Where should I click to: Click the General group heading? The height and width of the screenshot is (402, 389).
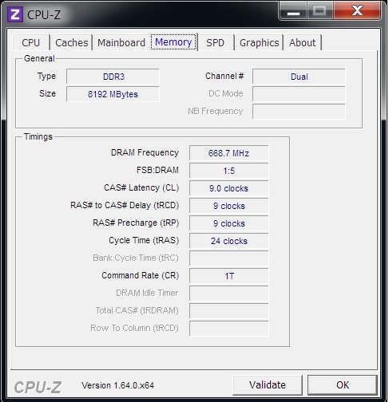pos(39,58)
